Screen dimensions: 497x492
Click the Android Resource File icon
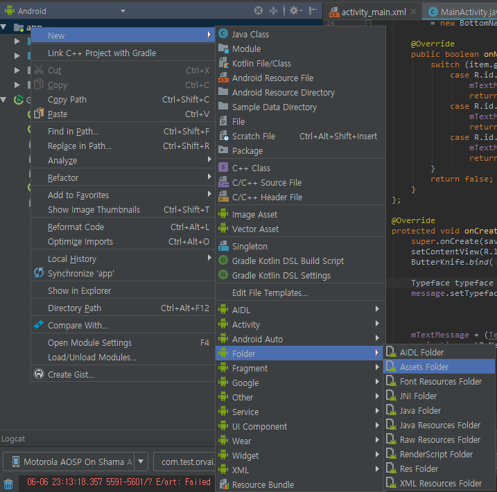pyautogui.click(x=223, y=78)
